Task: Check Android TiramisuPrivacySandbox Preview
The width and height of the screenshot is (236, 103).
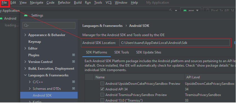Action: point(102,95)
